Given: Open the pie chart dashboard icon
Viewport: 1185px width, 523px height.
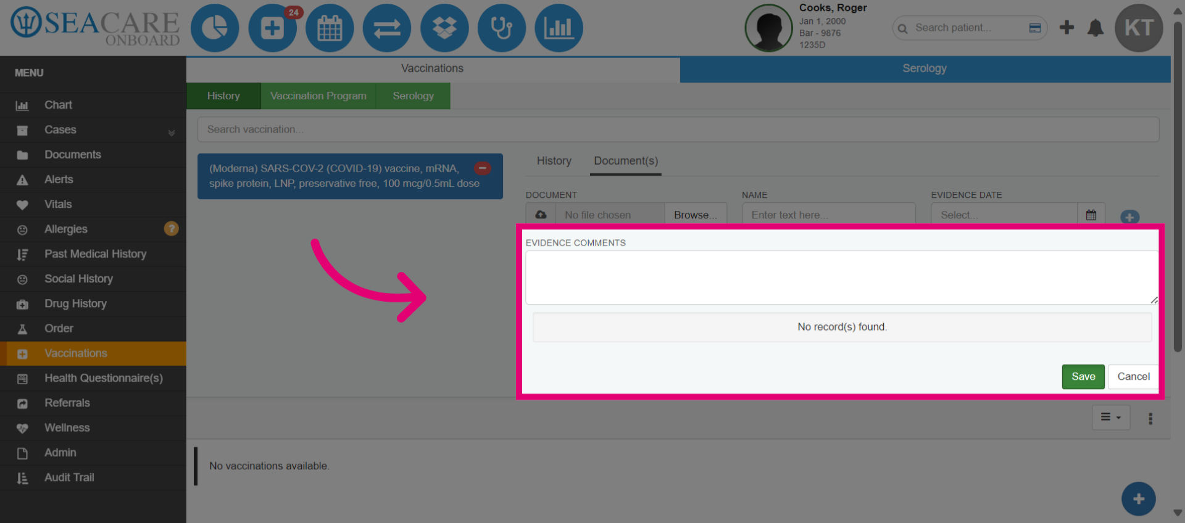Looking at the screenshot, I should [x=215, y=28].
